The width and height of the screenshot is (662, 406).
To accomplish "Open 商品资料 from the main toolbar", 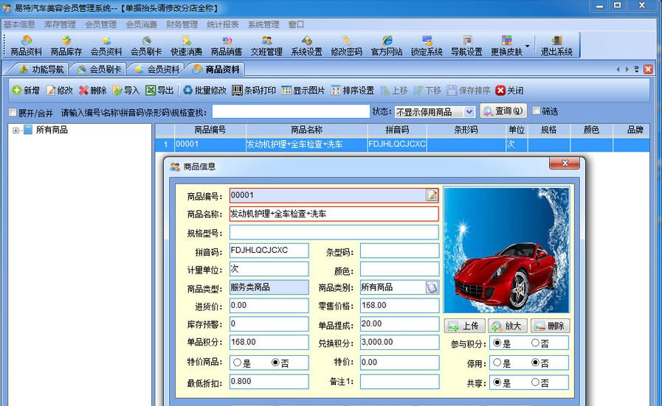I will pos(26,46).
